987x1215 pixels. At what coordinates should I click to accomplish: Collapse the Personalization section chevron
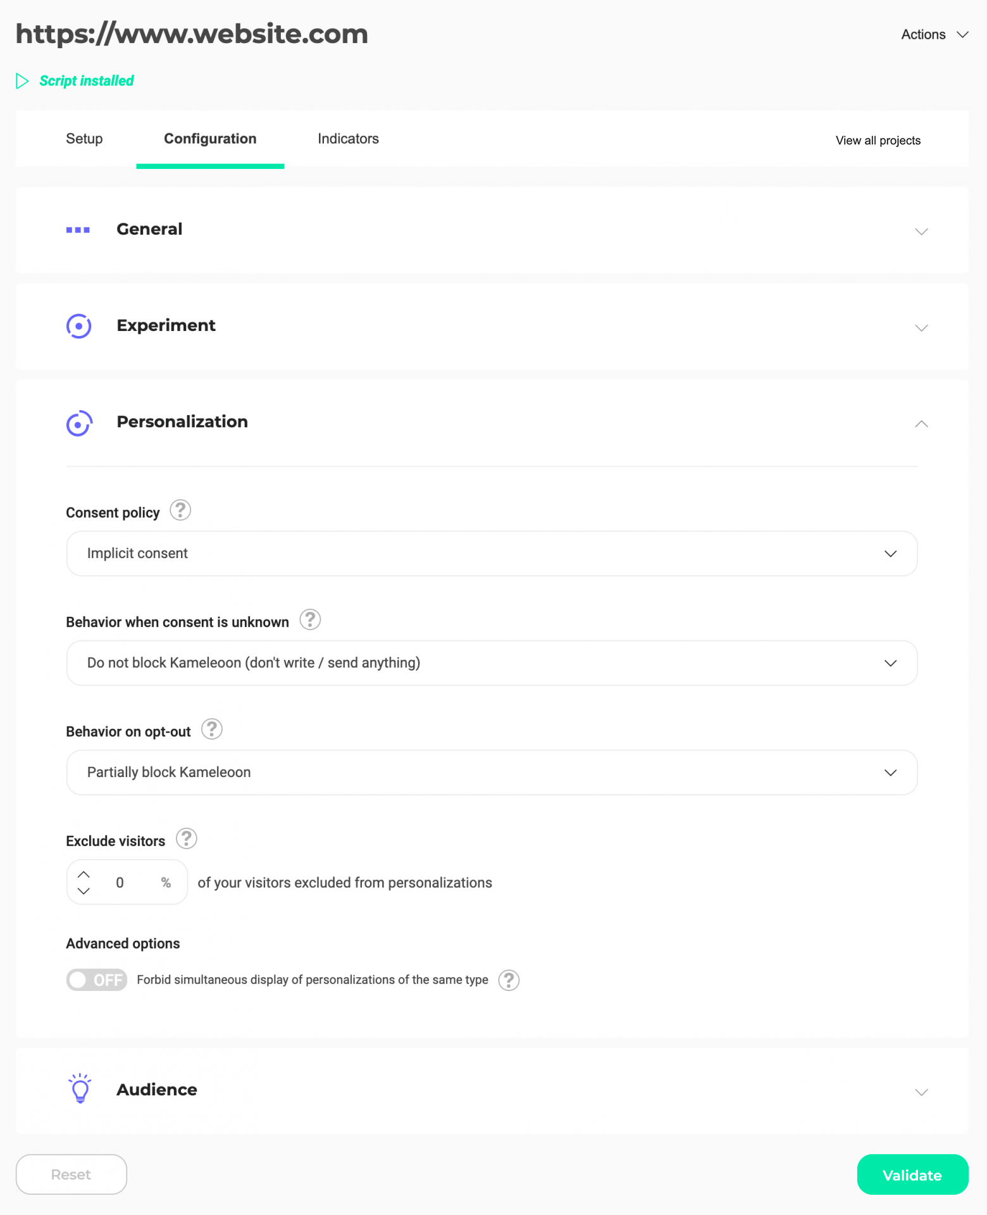coord(921,424)
